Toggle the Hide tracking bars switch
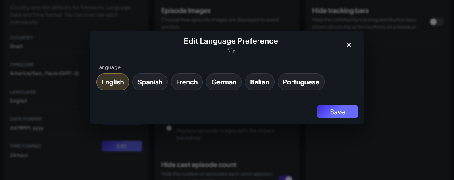This screenshot has width=454, height=180. 436,22
